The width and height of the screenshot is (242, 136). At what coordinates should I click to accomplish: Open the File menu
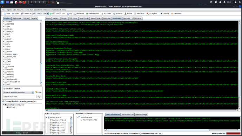point(3,10)
